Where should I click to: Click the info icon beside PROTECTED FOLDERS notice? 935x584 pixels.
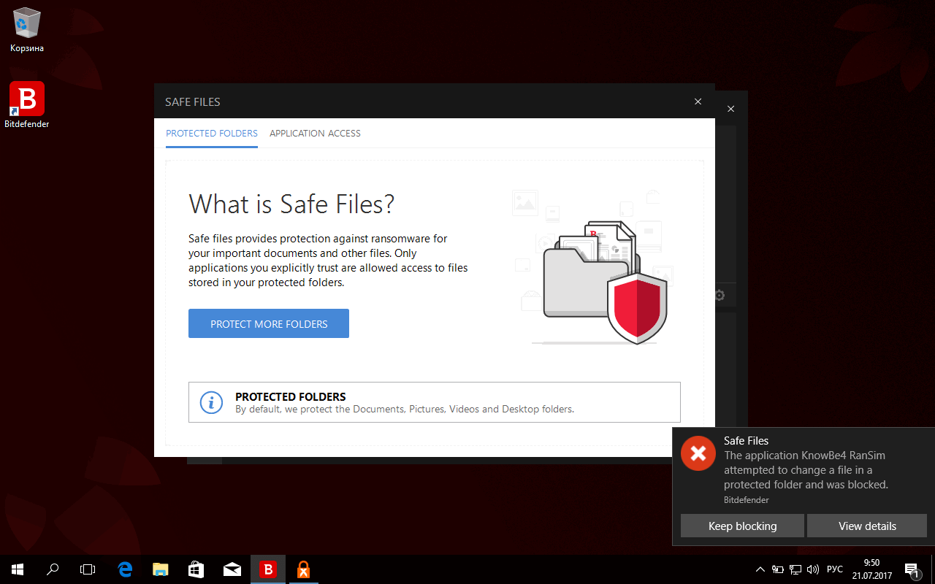click(x=211, y=402)
